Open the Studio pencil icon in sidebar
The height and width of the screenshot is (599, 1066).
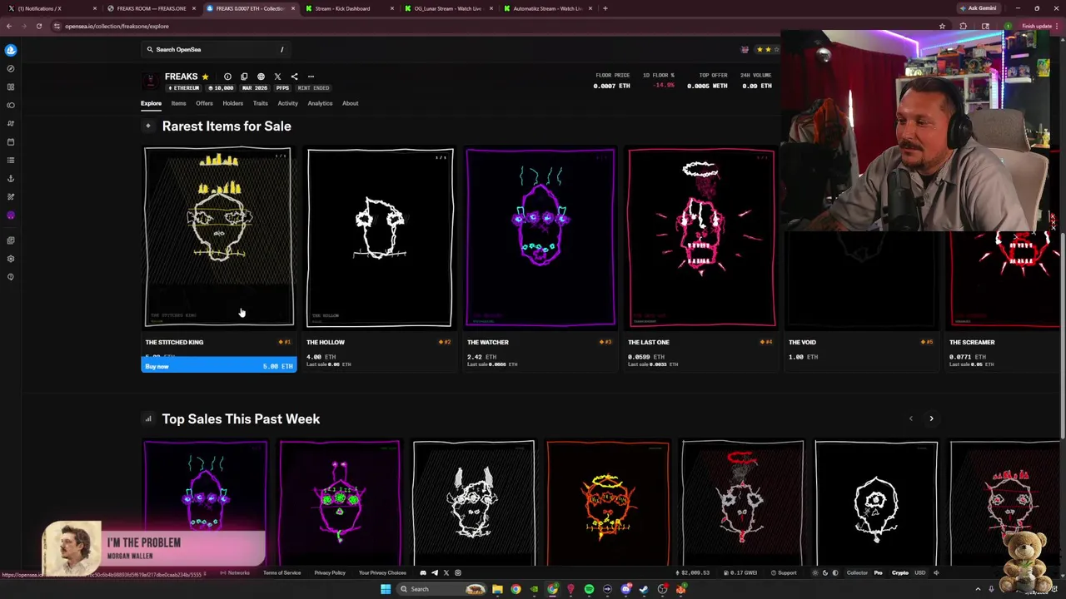(10, 196)
